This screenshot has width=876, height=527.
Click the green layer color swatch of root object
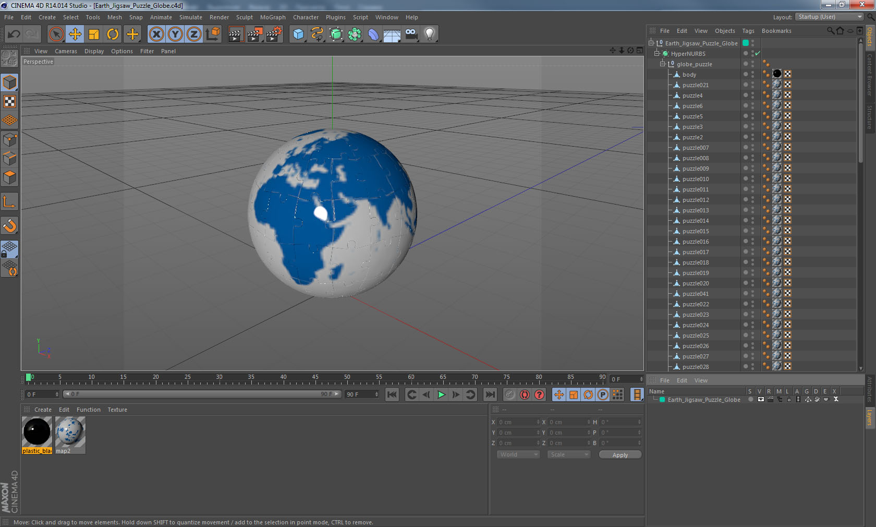(746, 43)
